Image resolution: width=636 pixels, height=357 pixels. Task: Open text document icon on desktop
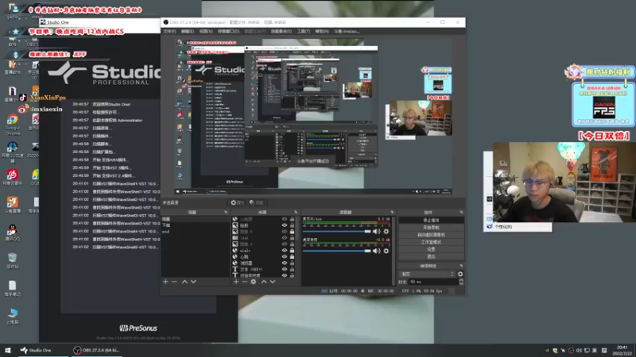(12, 289)
